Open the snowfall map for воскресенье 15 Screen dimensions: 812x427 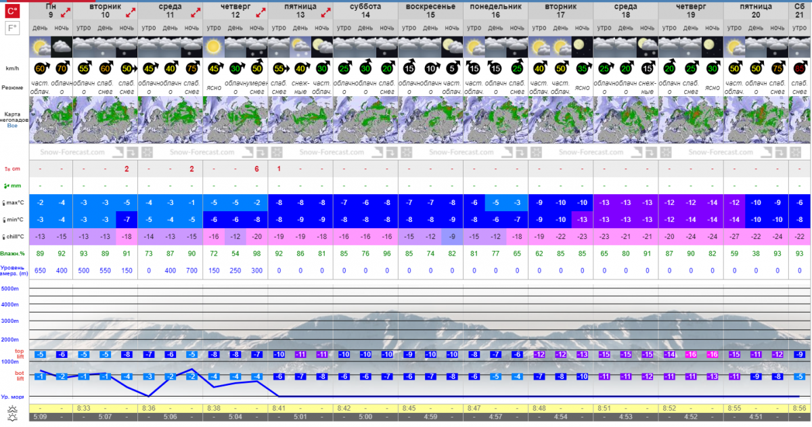pyautogui.click(x=430, y=119)
